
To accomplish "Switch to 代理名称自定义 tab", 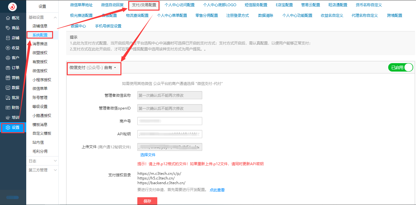I will click(365, 16).
